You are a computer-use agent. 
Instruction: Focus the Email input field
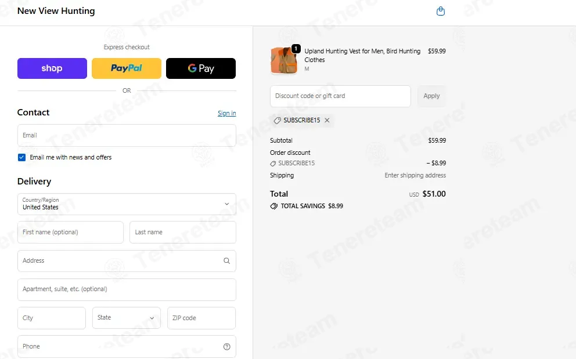click(x=127, y=136)
